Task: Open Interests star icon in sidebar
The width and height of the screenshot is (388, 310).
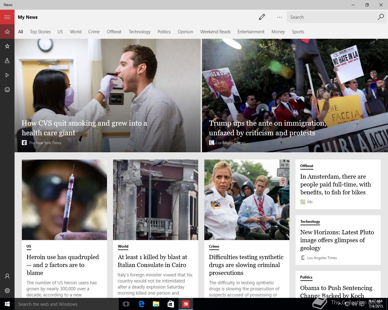Action: (7, 46)
